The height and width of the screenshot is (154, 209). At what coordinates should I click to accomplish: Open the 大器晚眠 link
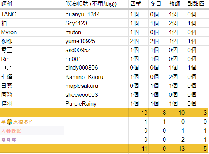11,131
